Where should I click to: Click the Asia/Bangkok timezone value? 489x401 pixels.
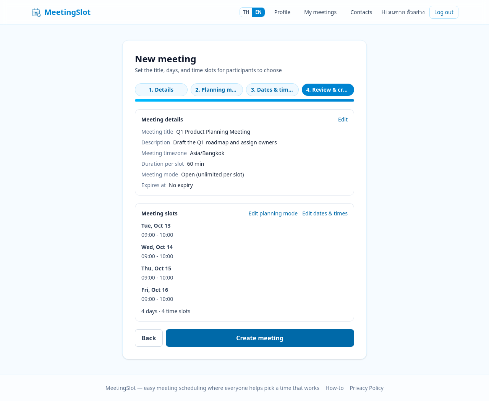[207, 153]
